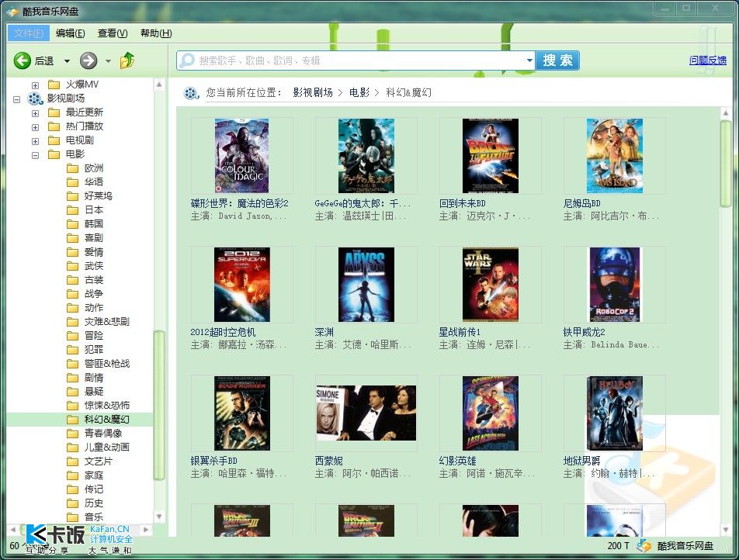Click the 欧洲 folder icon
This screenshot has width=739, height=560.
point(73,168)
